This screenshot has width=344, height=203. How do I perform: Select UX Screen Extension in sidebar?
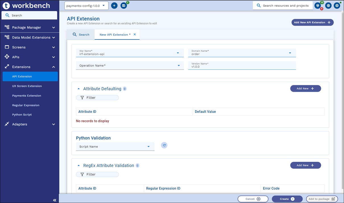coord(27,86)
